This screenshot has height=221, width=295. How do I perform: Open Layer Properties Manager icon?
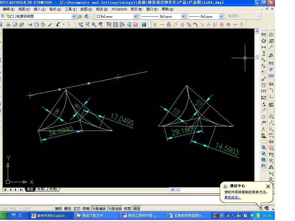click(80, 16)
